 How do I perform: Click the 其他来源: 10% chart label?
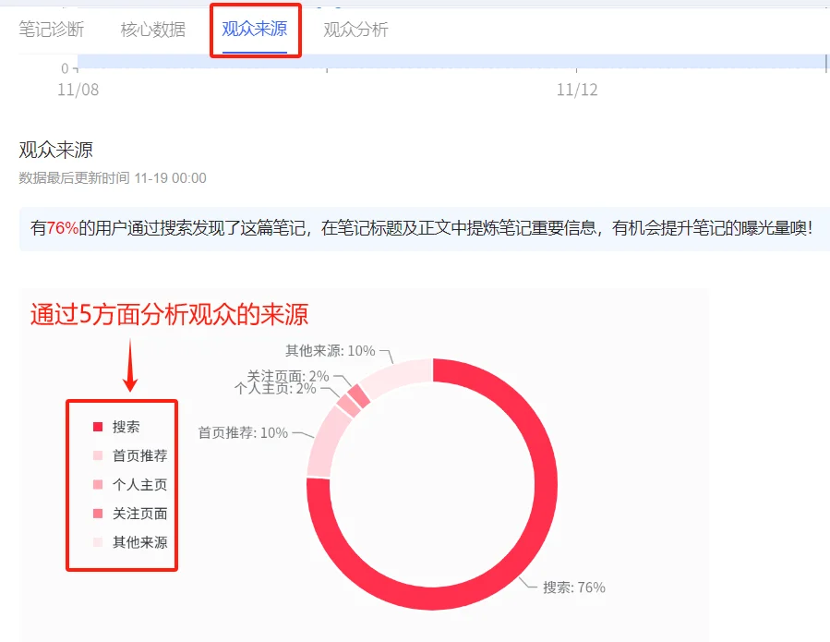coord(331,351)
